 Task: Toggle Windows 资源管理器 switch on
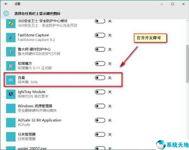(x=100, y=106)
